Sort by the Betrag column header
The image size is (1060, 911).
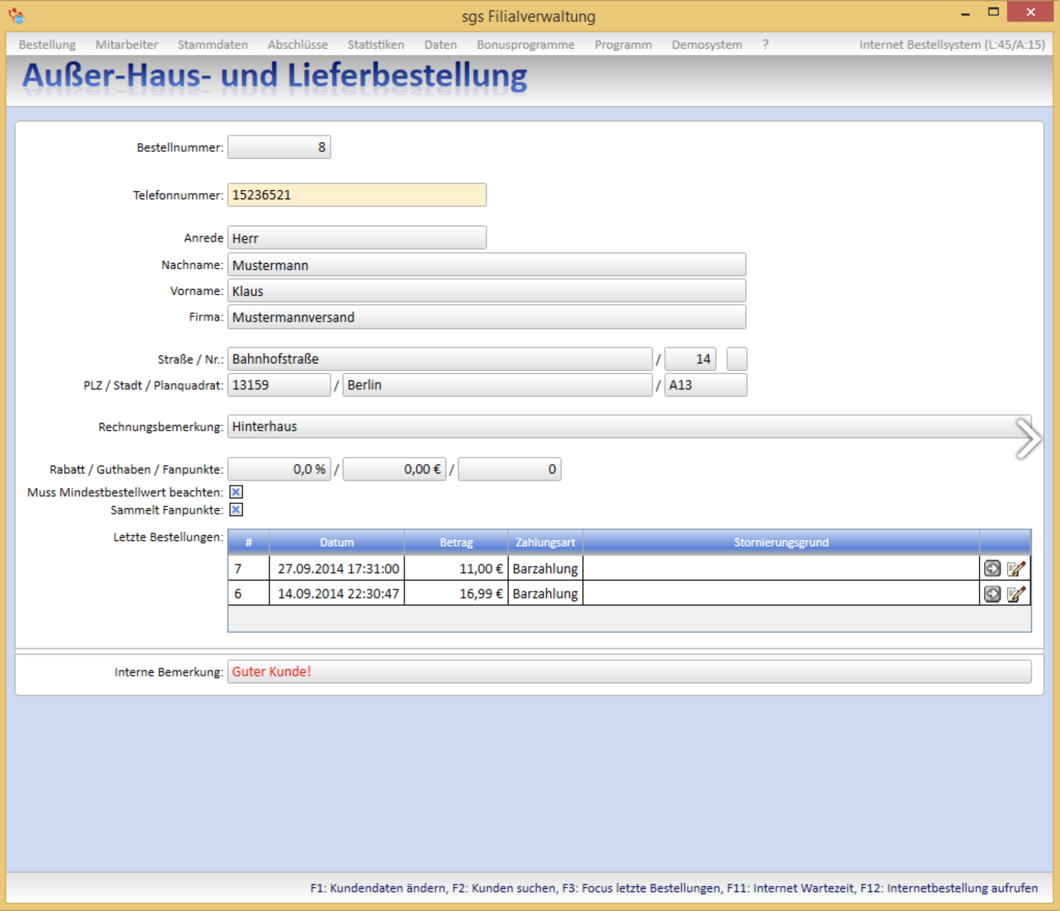click(x=456, y=542)
